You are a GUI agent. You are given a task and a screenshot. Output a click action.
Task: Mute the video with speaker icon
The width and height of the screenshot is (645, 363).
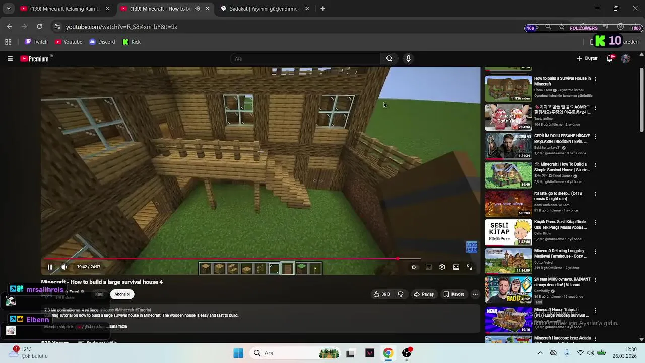(x=64, y=267)
